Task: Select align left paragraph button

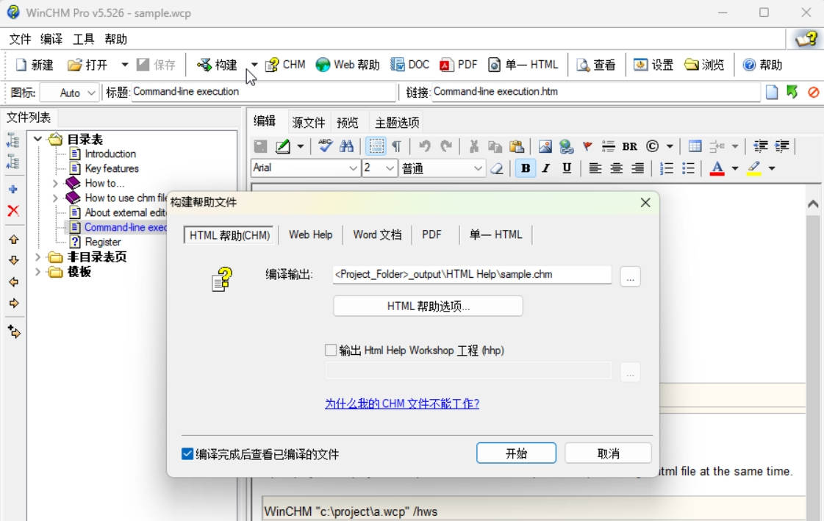Action: click(x=595, y=168)
